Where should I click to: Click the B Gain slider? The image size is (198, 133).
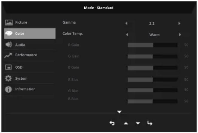(153, 68)
